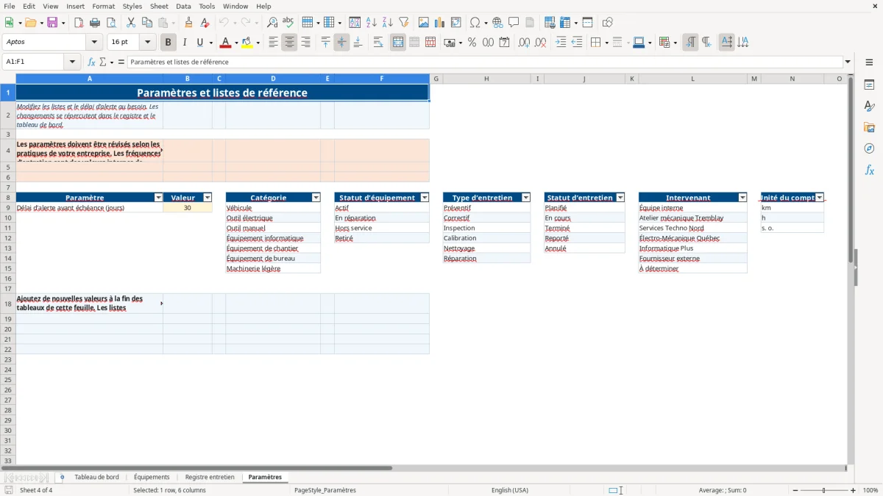883x496 pixels.
Task: Click the Add Decimal Place icon
Action: pos(525,43)
